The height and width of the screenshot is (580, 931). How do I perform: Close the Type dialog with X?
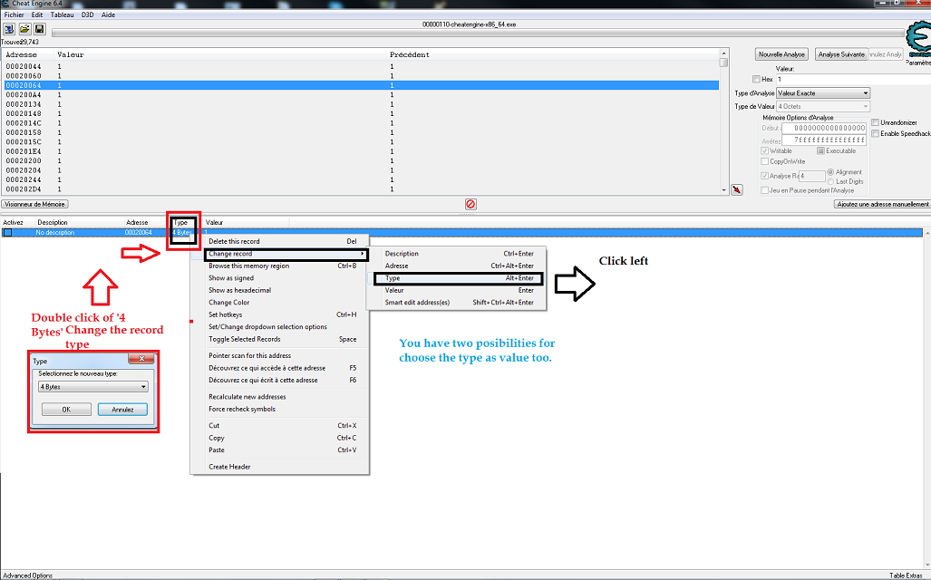click(x=142, y=359)
